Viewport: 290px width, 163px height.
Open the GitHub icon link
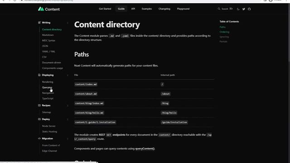249,9
